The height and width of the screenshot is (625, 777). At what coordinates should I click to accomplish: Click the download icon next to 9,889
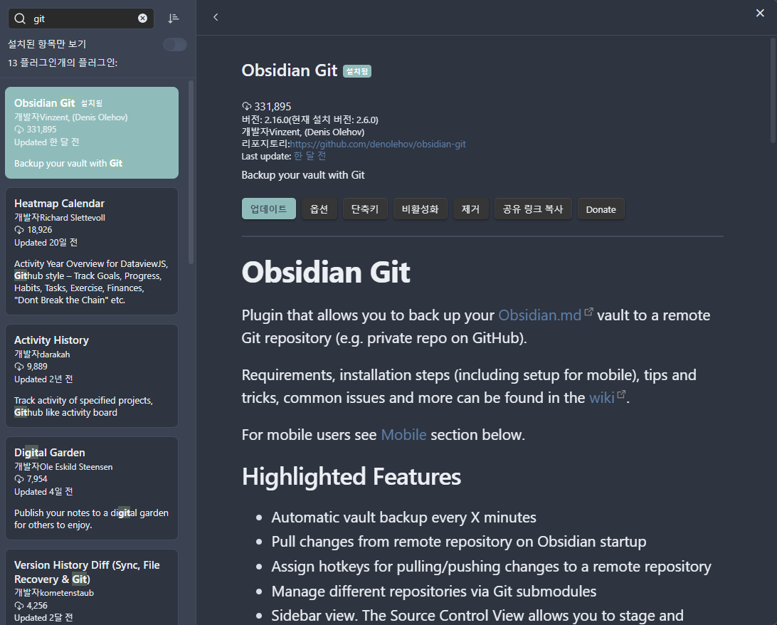(x=19, y=367)
